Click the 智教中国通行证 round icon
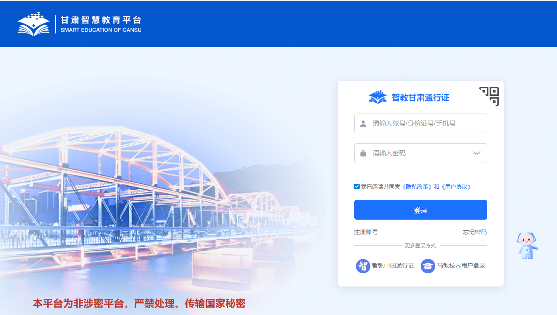The width and height of the screenshot is (557, 315). pyautogui.click(x=363, y=266)
